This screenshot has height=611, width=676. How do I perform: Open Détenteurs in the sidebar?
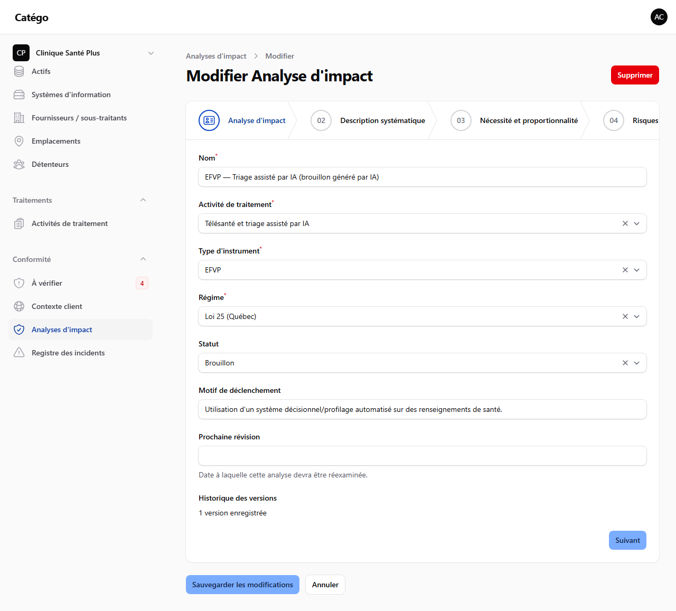tap(80, 164)
